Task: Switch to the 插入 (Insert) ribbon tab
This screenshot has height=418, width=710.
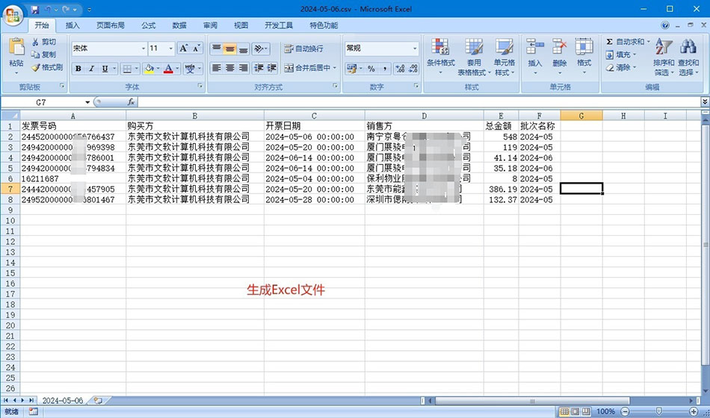Action: point(72,25)
